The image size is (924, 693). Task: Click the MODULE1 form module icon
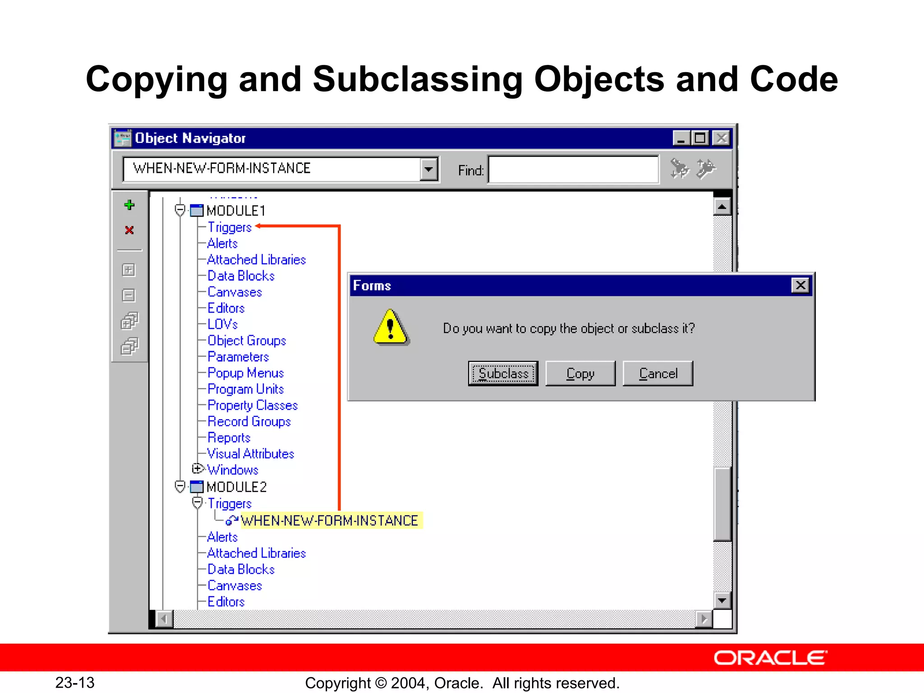coord(197,210)
